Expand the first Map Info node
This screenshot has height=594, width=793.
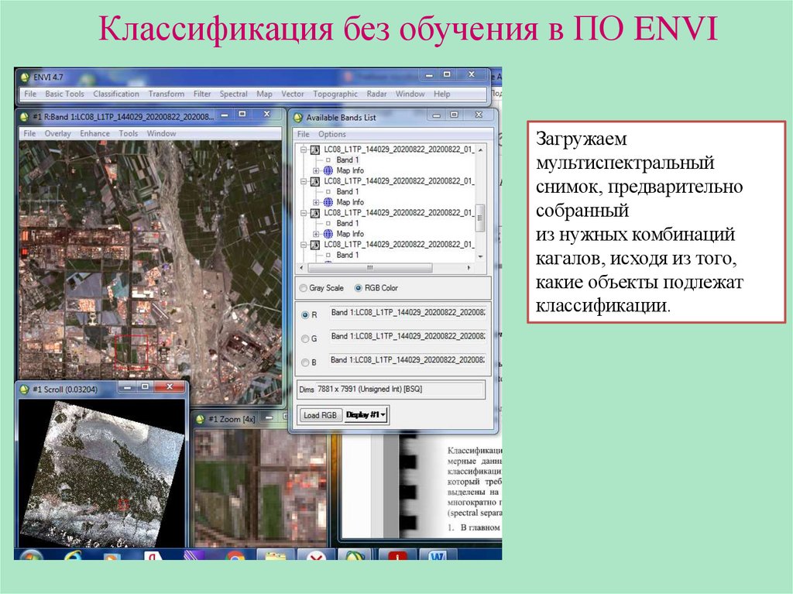(x=316, y=170)
